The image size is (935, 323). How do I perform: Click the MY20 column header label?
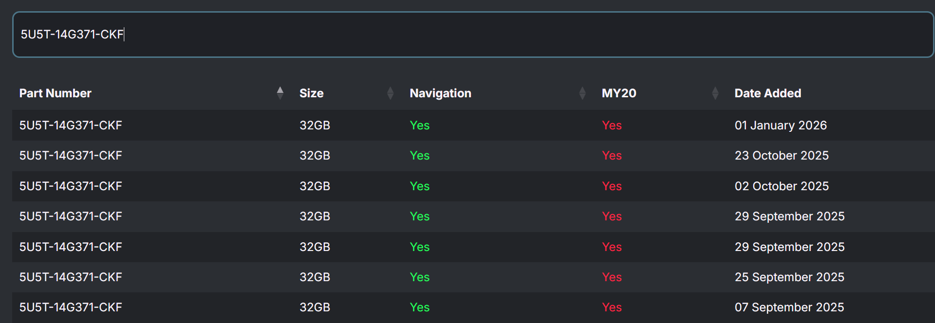pyautogui.click(x=619, y=93)
